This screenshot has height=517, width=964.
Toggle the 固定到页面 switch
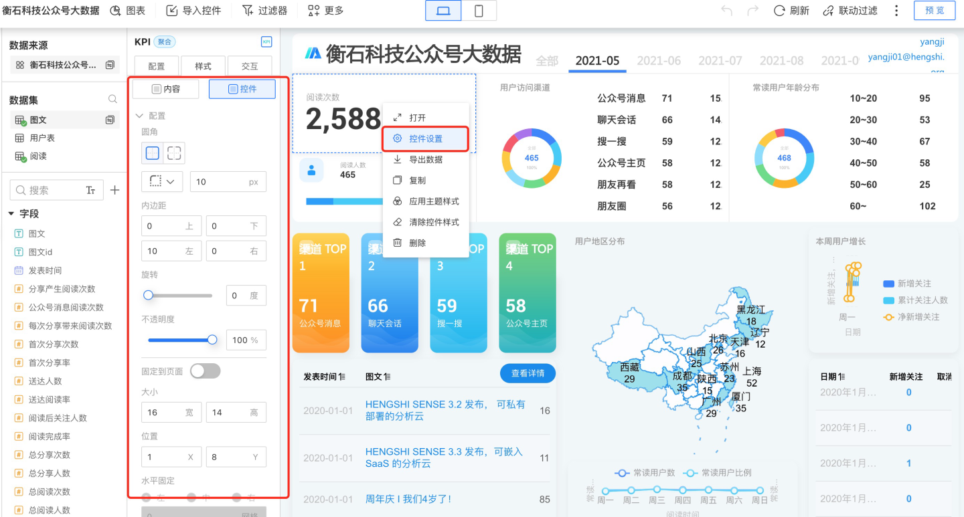tap(205, 371)
